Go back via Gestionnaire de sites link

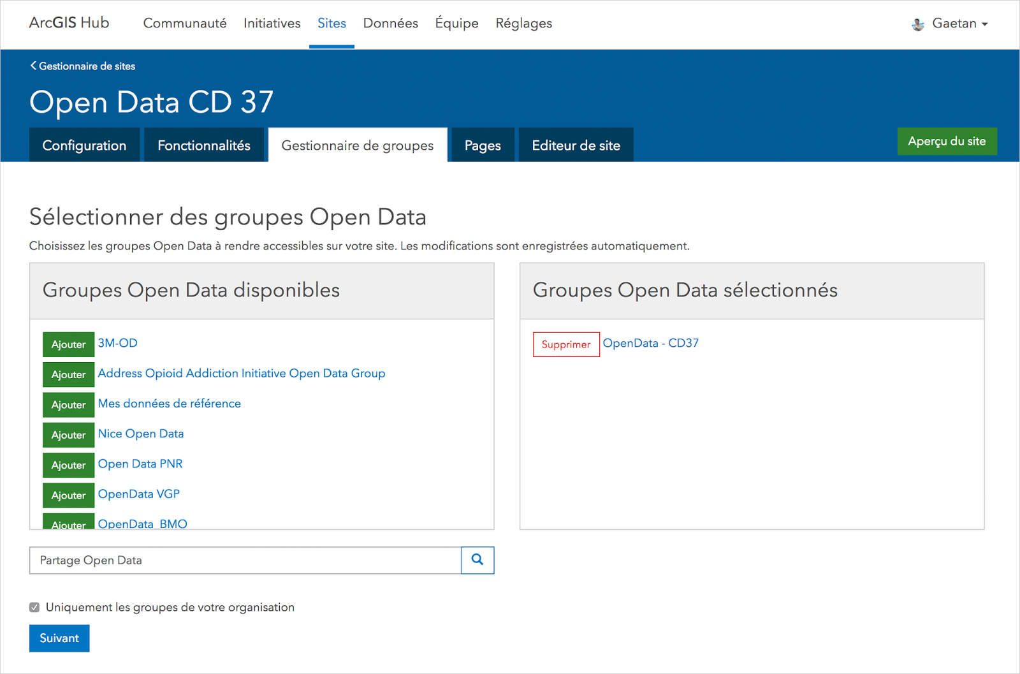[x=87, y=66]
